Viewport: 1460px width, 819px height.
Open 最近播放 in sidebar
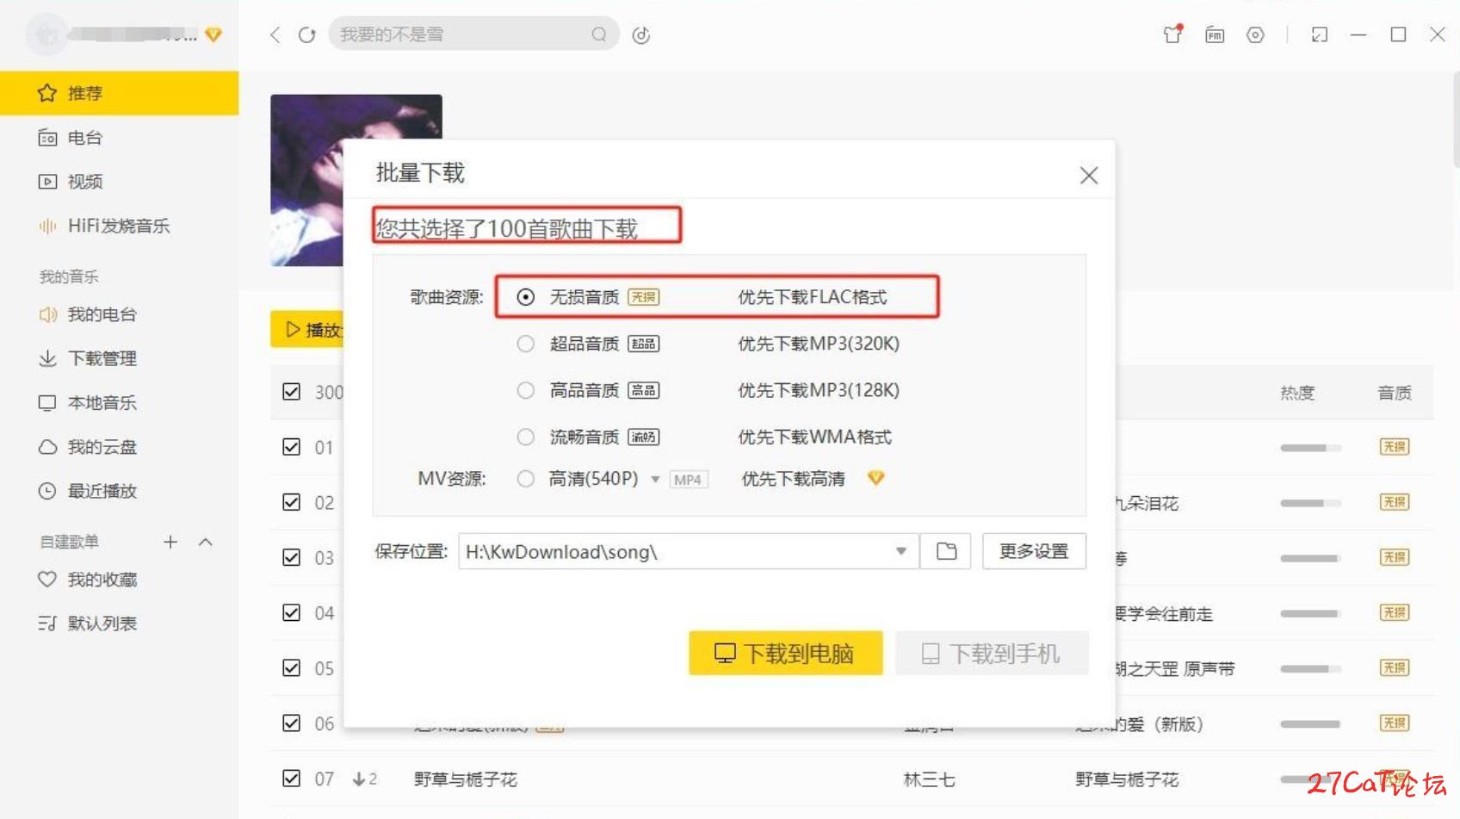coord(119,491)
